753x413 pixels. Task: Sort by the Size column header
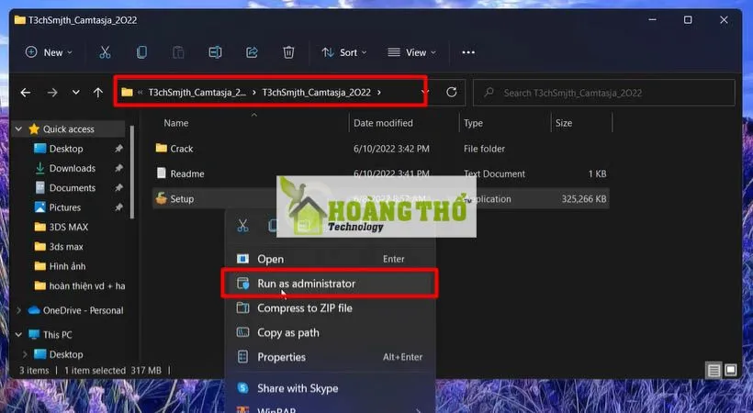[x=563, y=123]
